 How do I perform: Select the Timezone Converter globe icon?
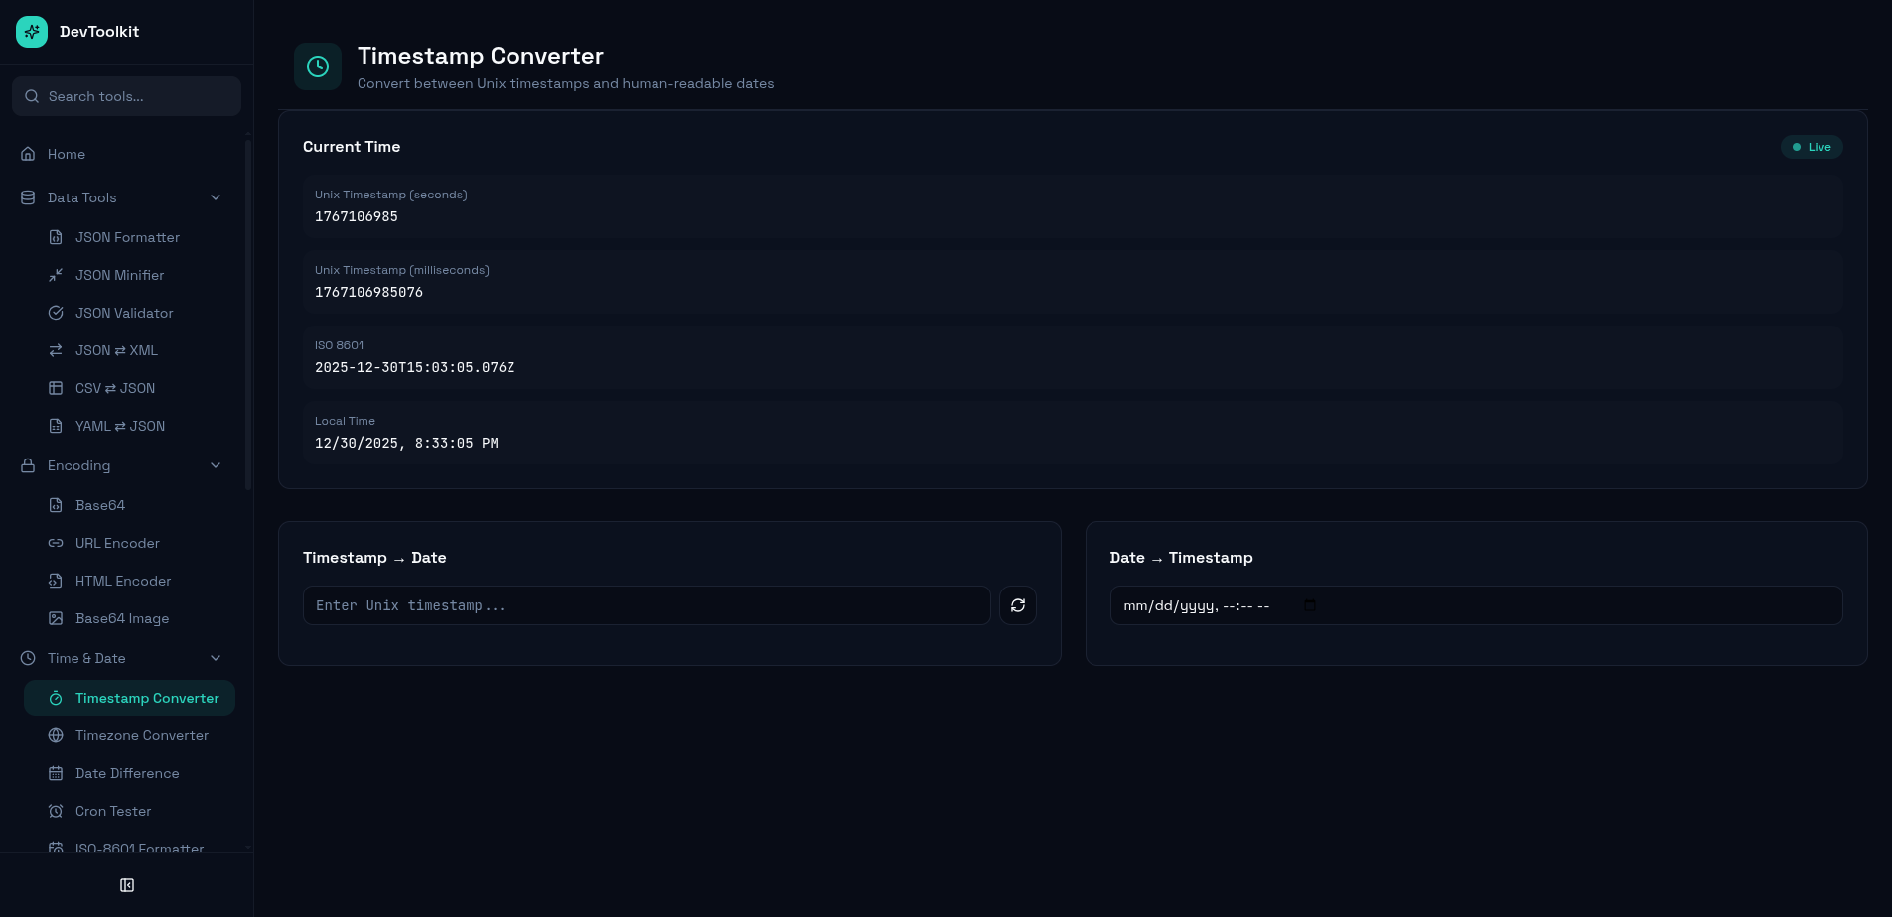pos(56,735)
